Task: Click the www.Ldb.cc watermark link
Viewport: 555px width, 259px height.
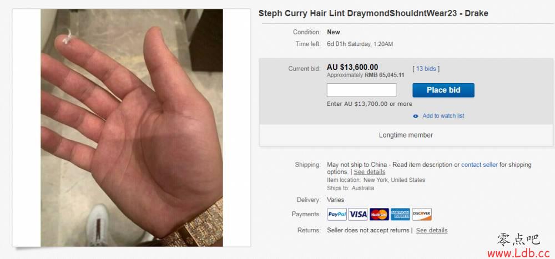Action: pyautogui.click(x=518, y=253)
